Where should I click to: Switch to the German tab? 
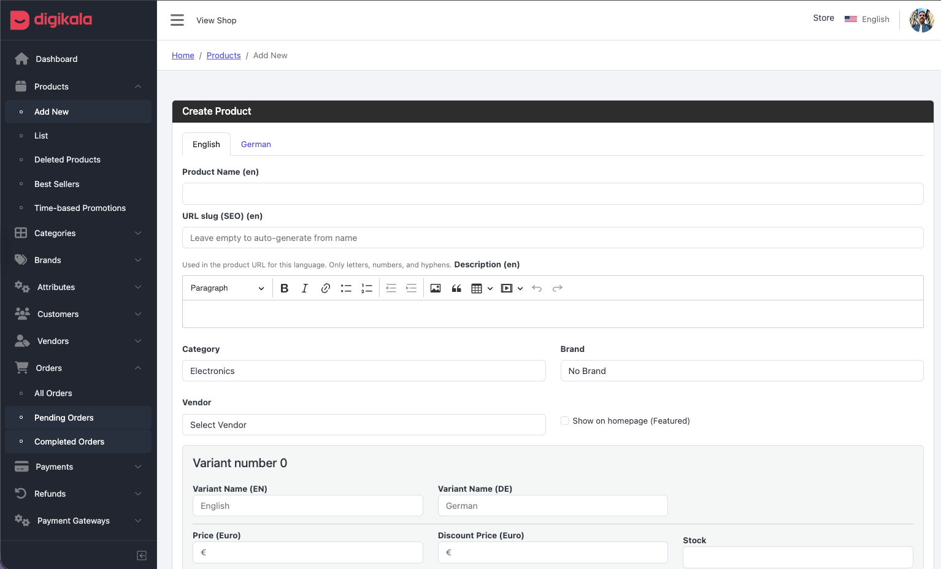click(256, 144)
